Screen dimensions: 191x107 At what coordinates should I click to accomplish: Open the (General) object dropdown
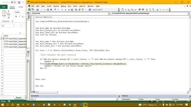click(x=109, y=13)
